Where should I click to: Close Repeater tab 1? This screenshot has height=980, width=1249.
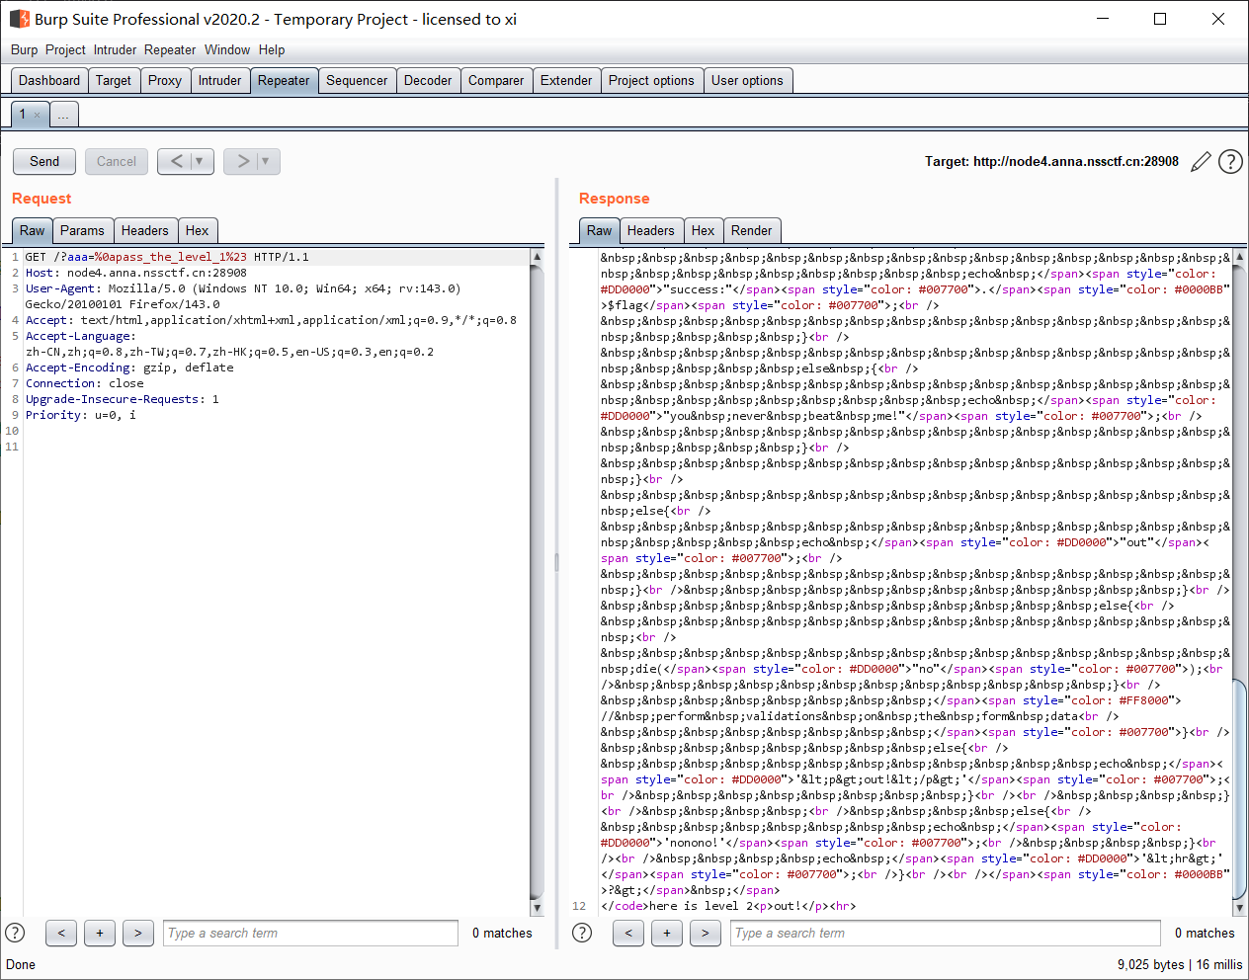pyautogui.click(x=38, y=116)
